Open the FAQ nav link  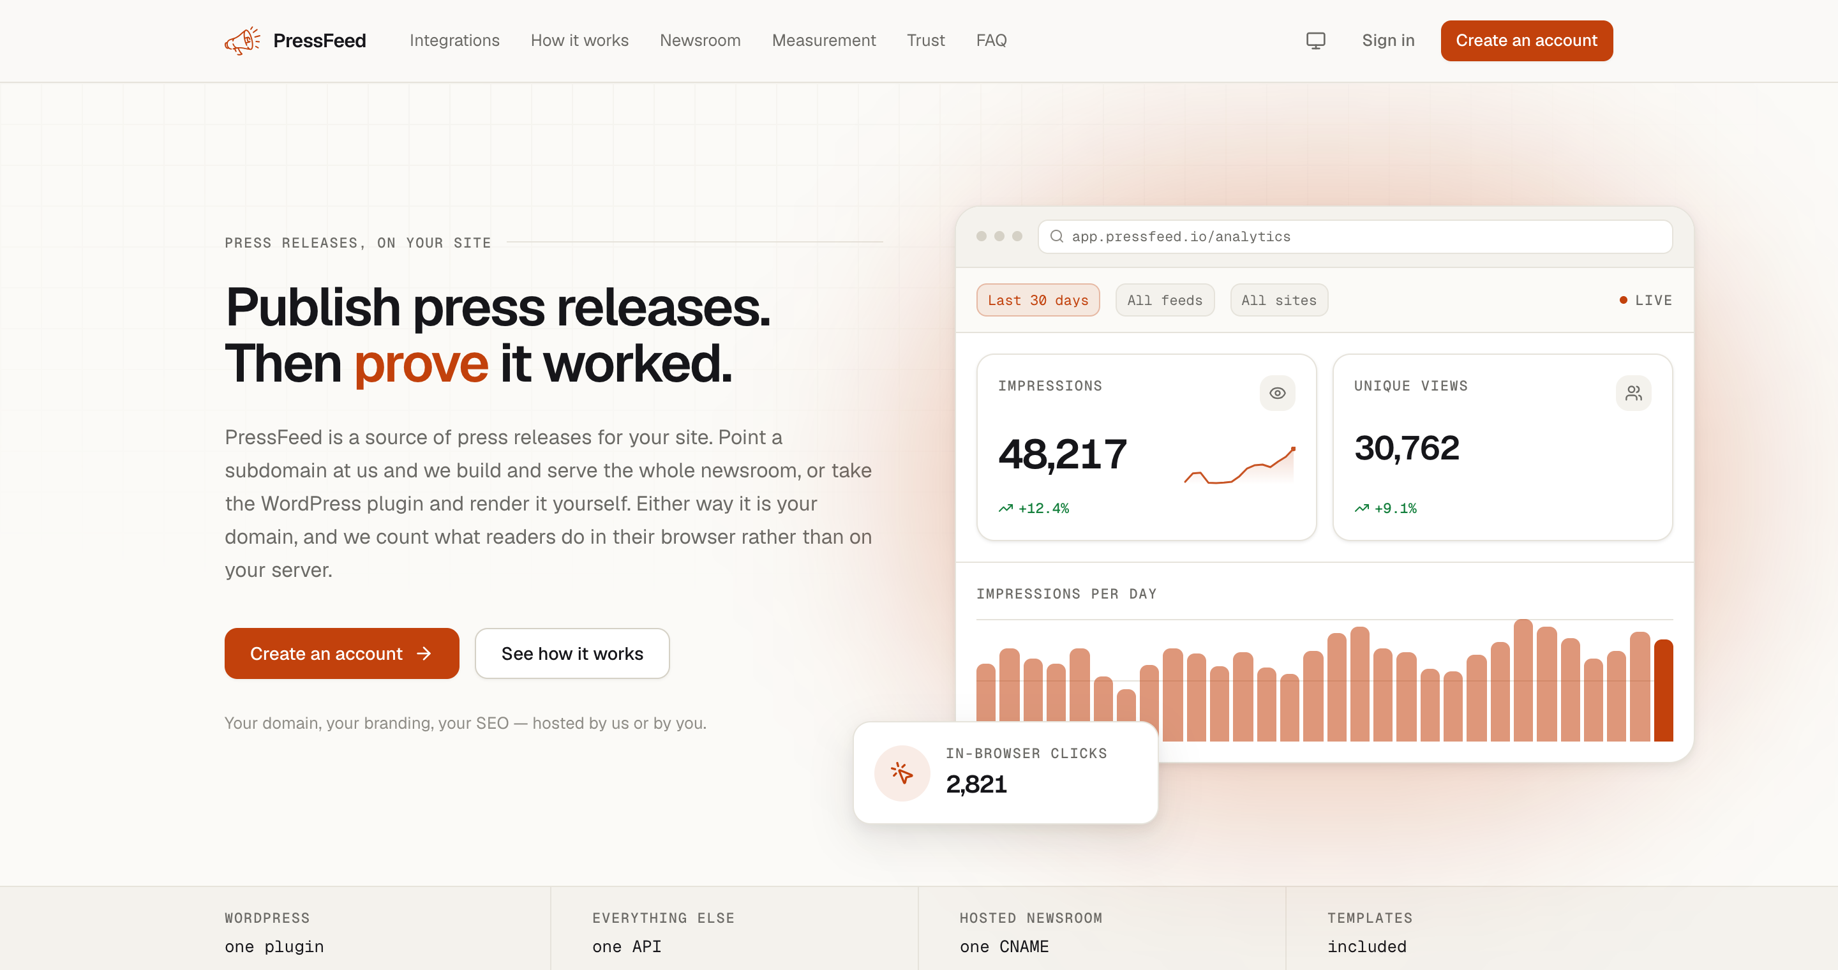[991, 41]
